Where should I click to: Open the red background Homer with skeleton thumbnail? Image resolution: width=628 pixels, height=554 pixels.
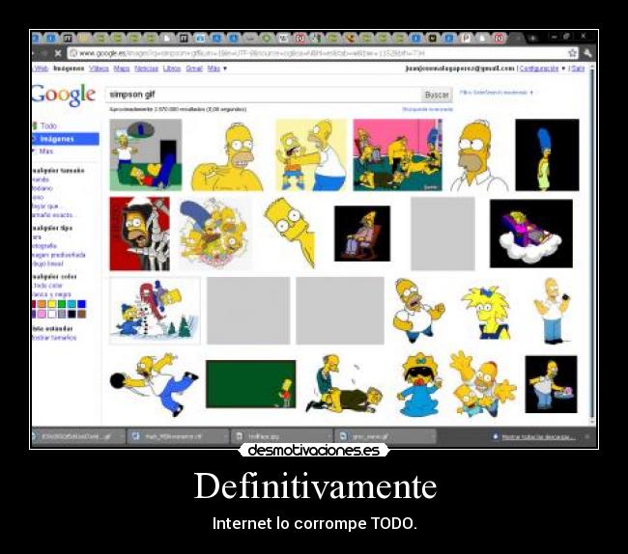[139, 234]
